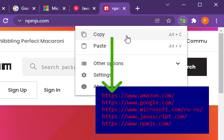Click the https://www.javascript.com/ line
The width and height of the screenshot is (224, 140).
pos(144,117)
